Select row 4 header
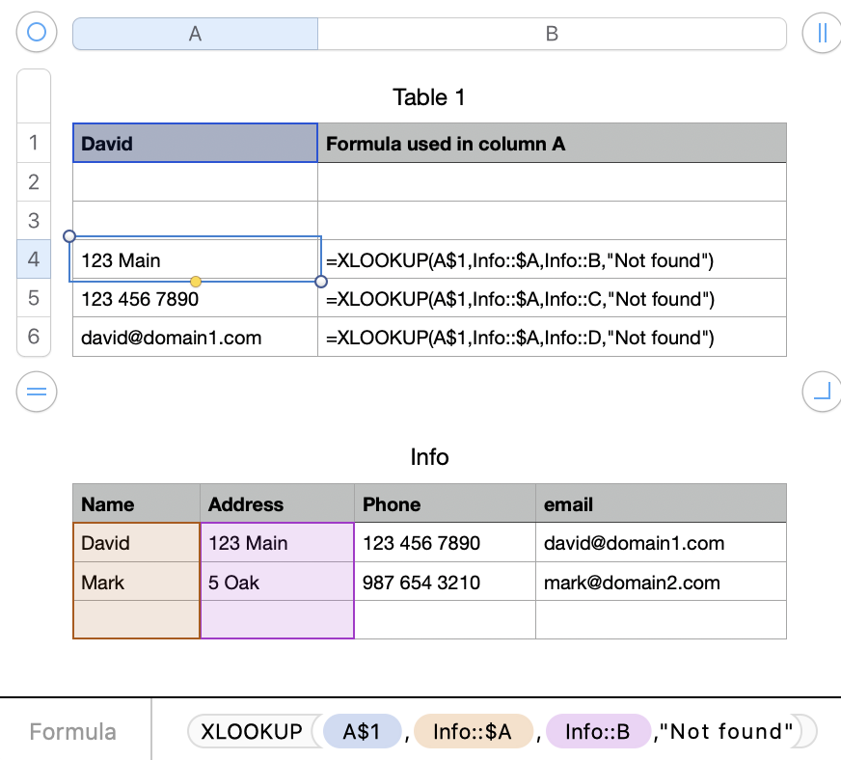The image size is (841, 760). (34, 259)
